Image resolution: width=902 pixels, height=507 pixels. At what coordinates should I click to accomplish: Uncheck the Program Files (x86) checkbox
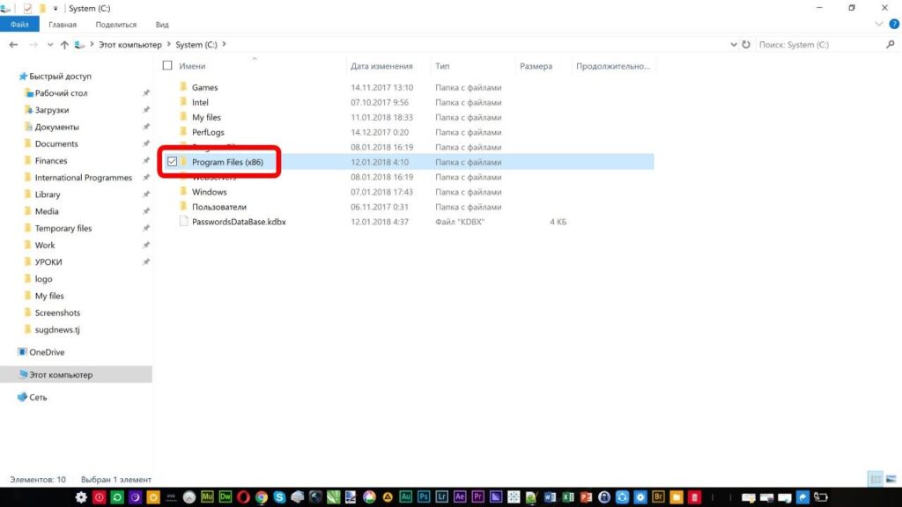tap(172, 162)
